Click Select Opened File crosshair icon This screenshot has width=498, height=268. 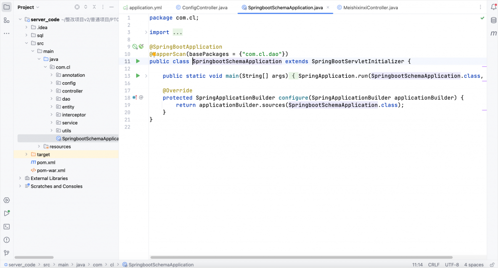click(x=77, y=7)
